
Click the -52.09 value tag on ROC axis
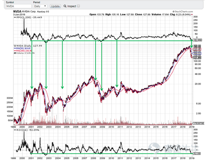tap(197, 153)
